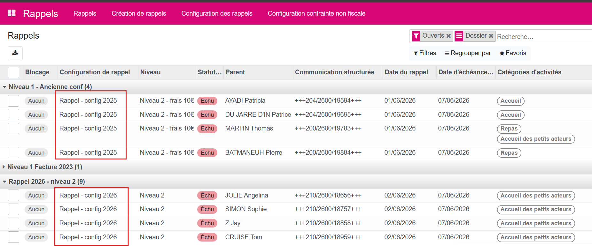Screen dimensions: 592x246
Task: Click the Rappels app title
Action: (x=40, y=13)
